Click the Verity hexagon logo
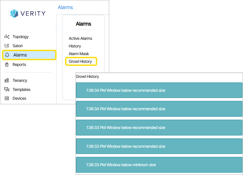This screenshot has width=243, height=177. 14,13
